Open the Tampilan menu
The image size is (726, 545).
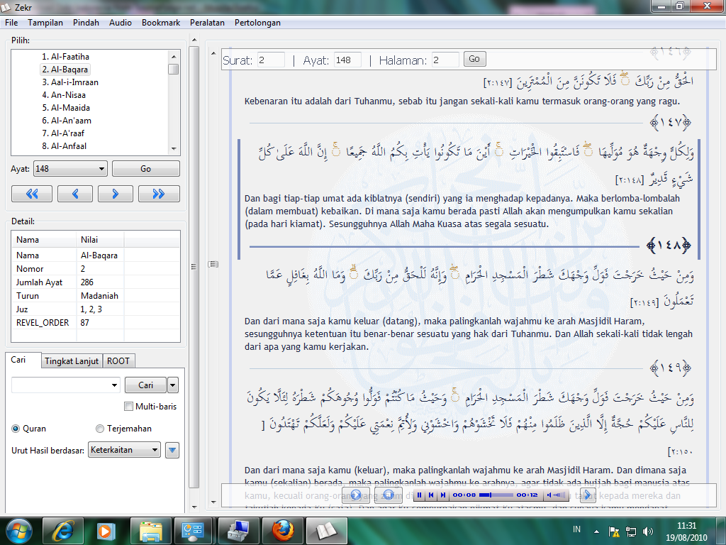coord(45,23)
